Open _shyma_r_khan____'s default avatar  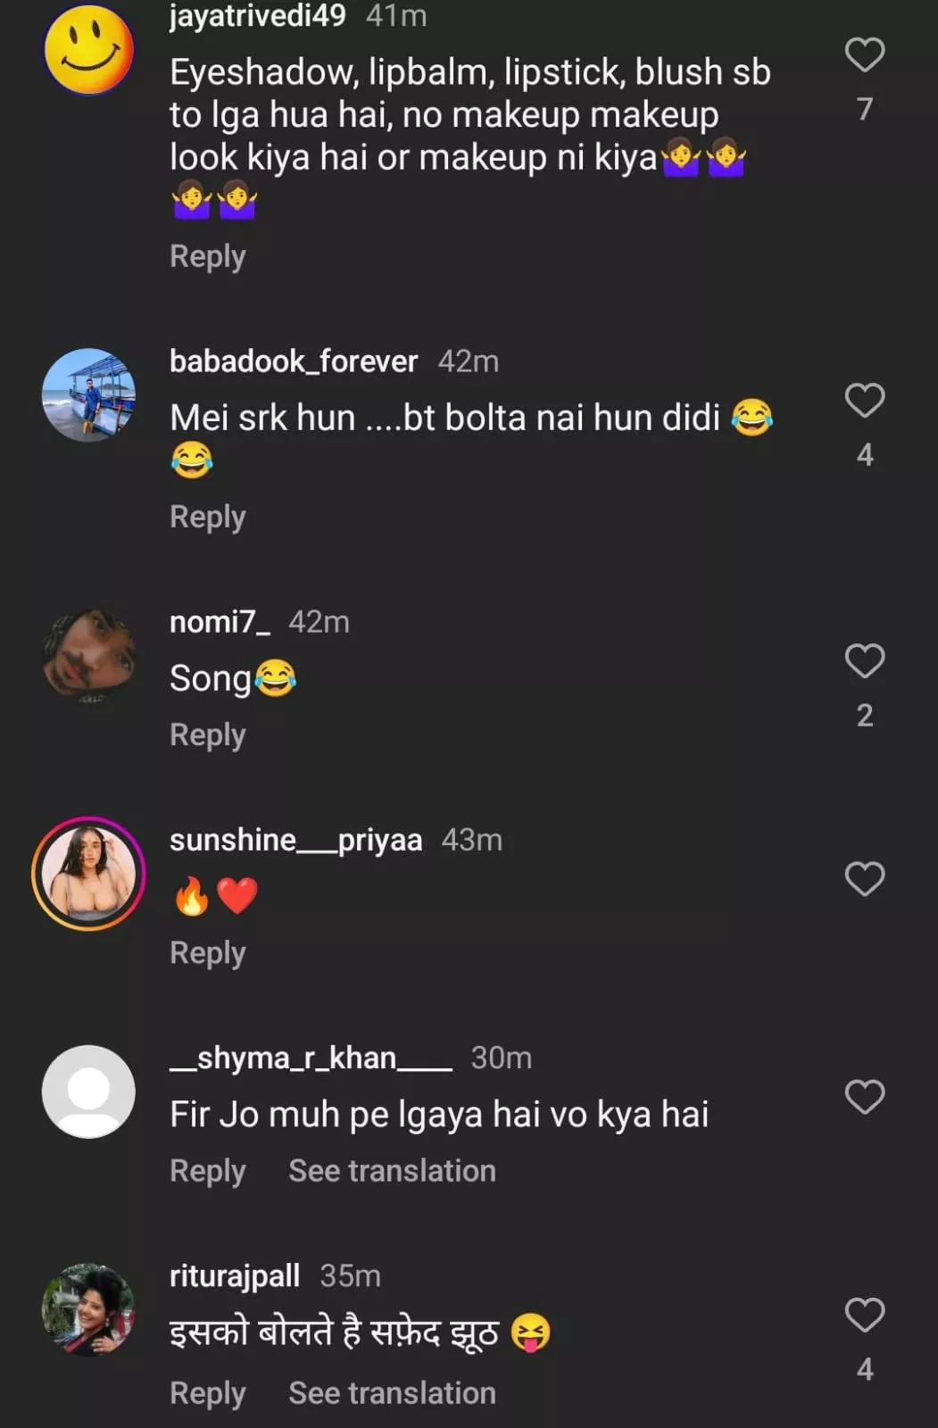(x=88, y=1092)
